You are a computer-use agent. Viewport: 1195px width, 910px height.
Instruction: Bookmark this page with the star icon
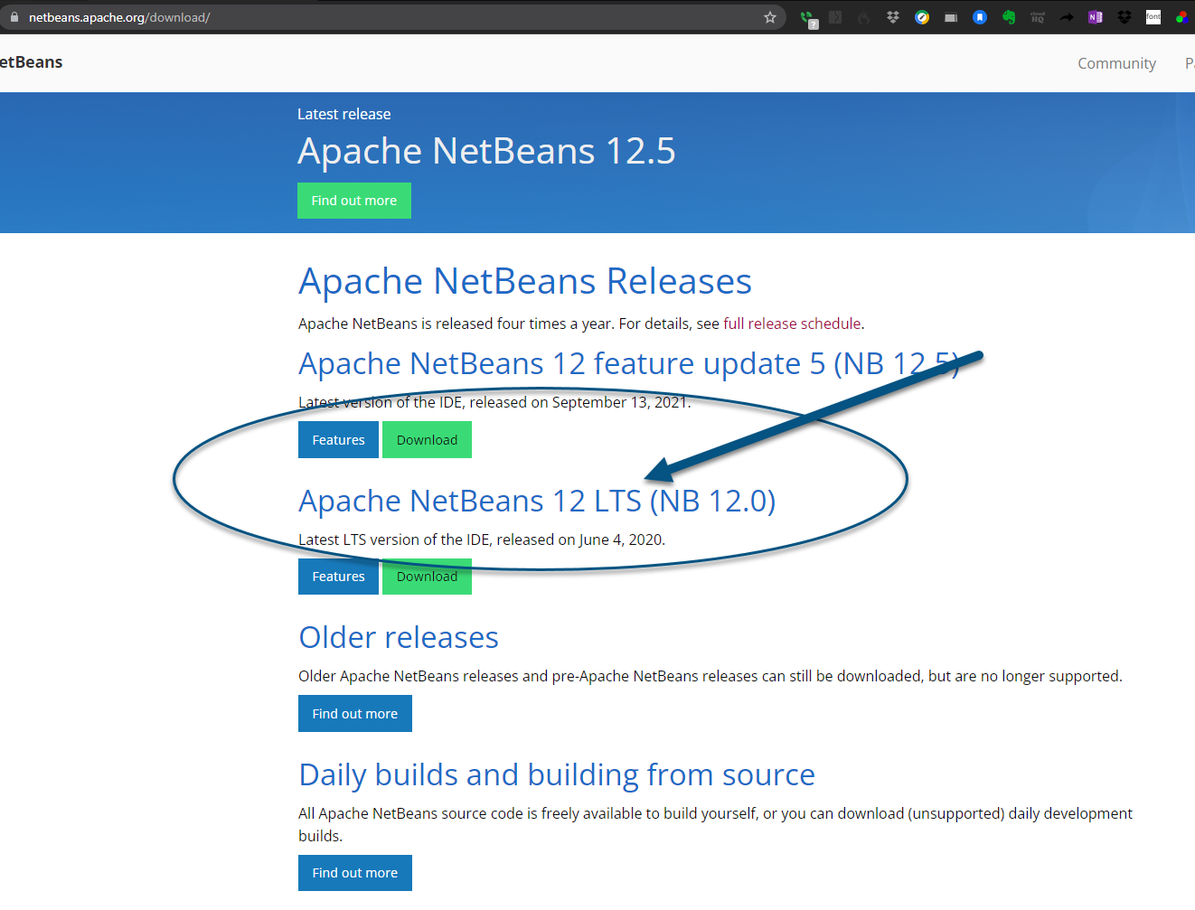pyautogui.click(x=770, y=17)
